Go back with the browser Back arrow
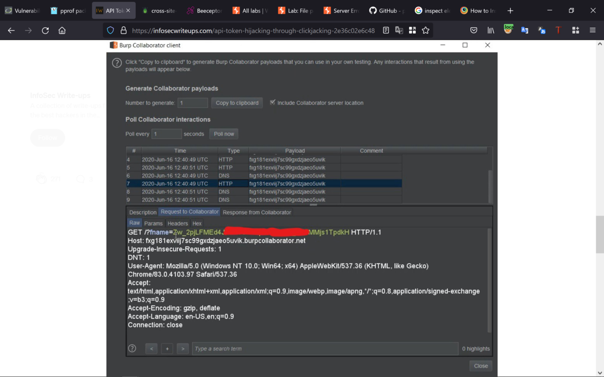Image resolution: width=604 pixels, height=377 pixels. 12,30
